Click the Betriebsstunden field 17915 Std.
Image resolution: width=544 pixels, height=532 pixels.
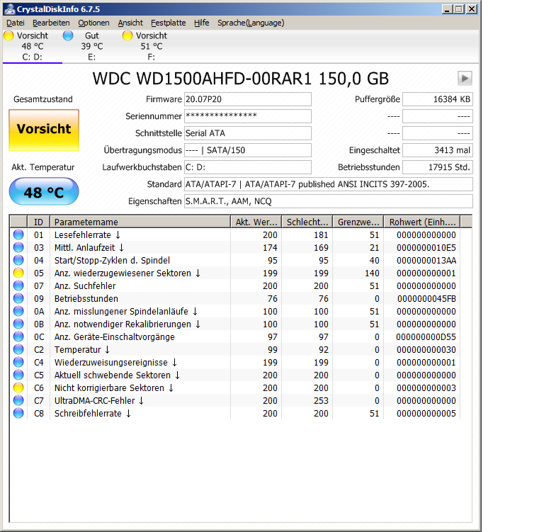coord(438,167)
